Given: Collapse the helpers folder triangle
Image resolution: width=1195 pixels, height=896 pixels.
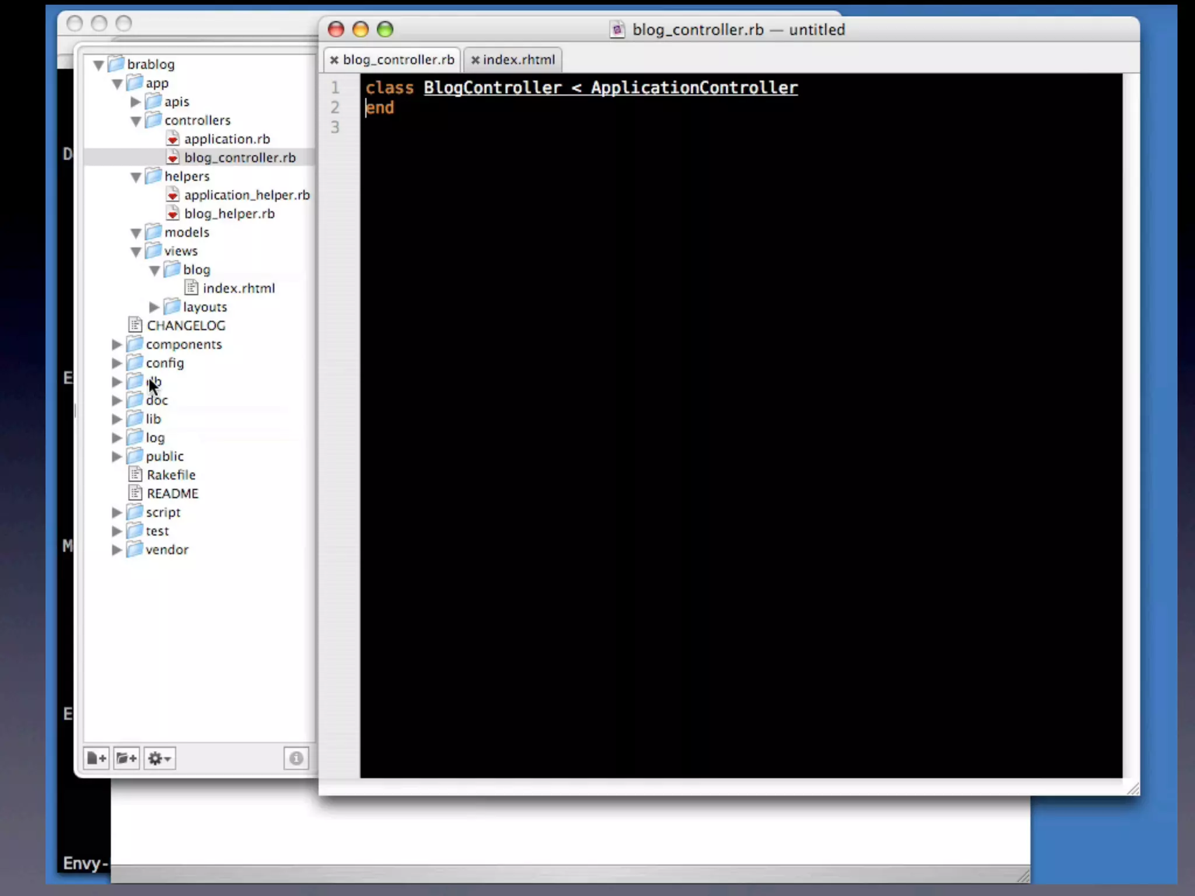Looking at the screenshot, I should tap(136, 177).
